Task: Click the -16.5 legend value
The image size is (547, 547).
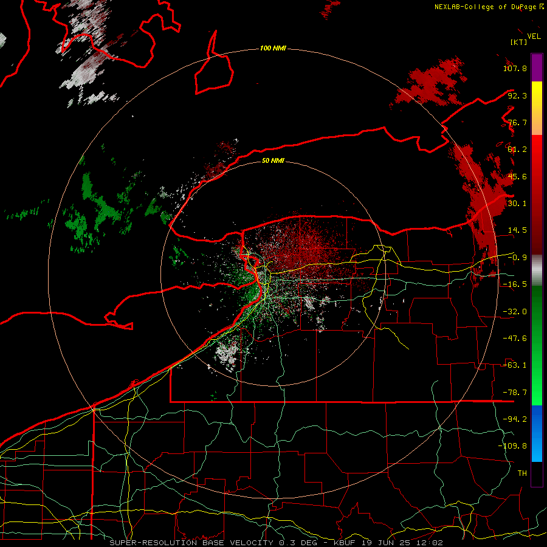Action: point(515,284)
